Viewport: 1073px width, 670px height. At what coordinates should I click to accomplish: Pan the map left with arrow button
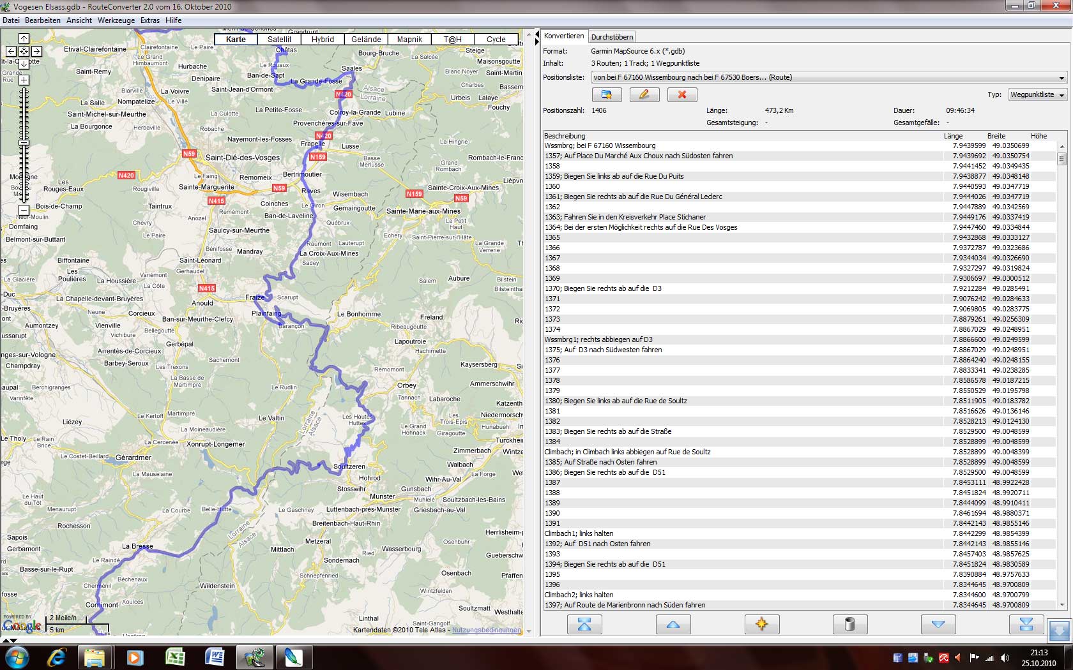pyautogui.click(x=11, y=51)
